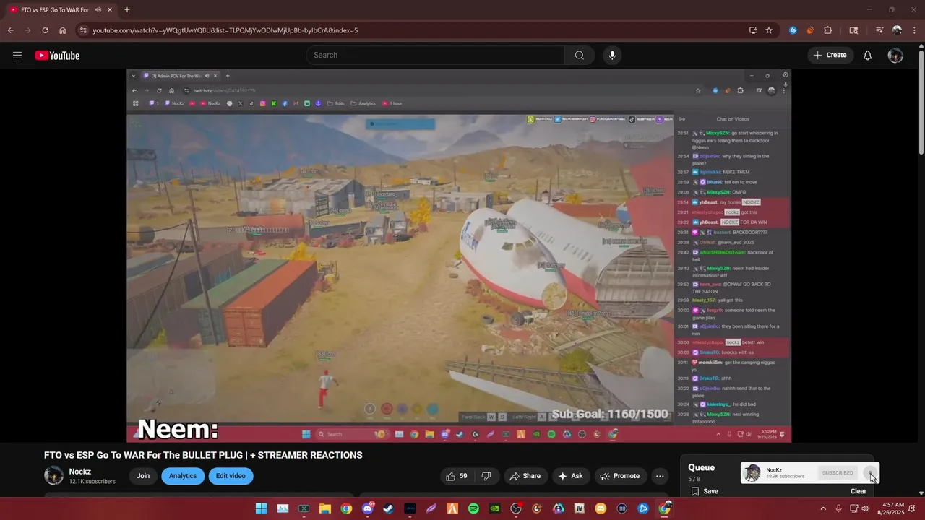The height and width of the screenshot is (520, 925).
Task: Open Chrome media controls icon
Action: (x=879, y=30)
